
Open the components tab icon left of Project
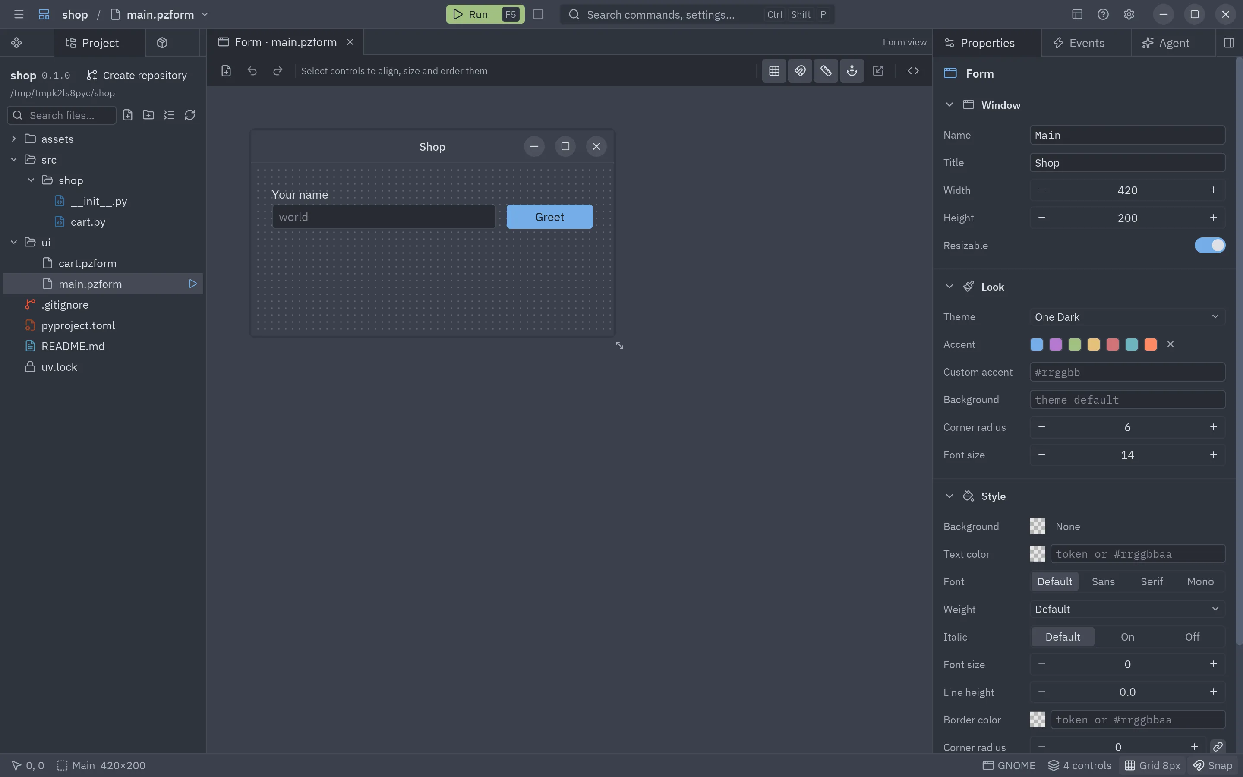[16, 43]
